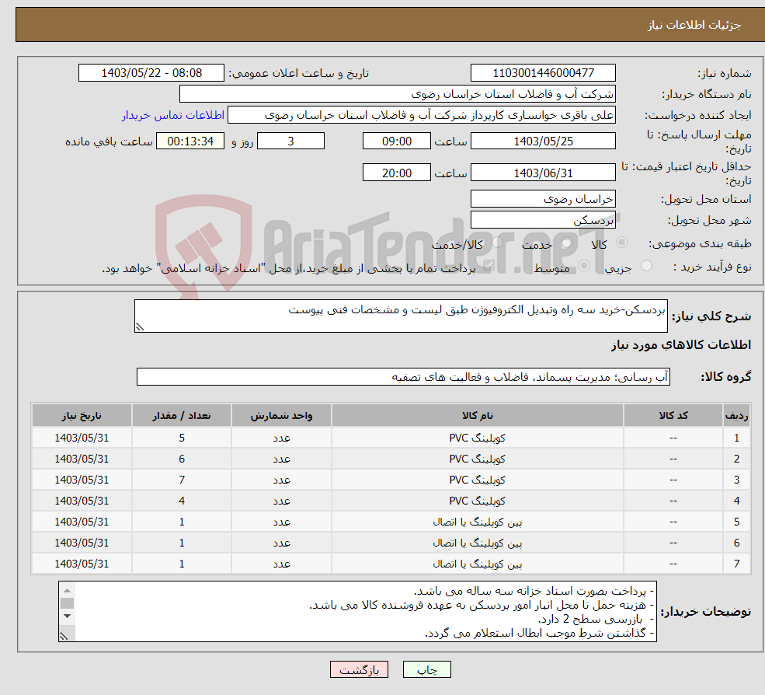Click the price validity date 1403/06/31
Screen dimensions: 765x695
click(543, 173)
